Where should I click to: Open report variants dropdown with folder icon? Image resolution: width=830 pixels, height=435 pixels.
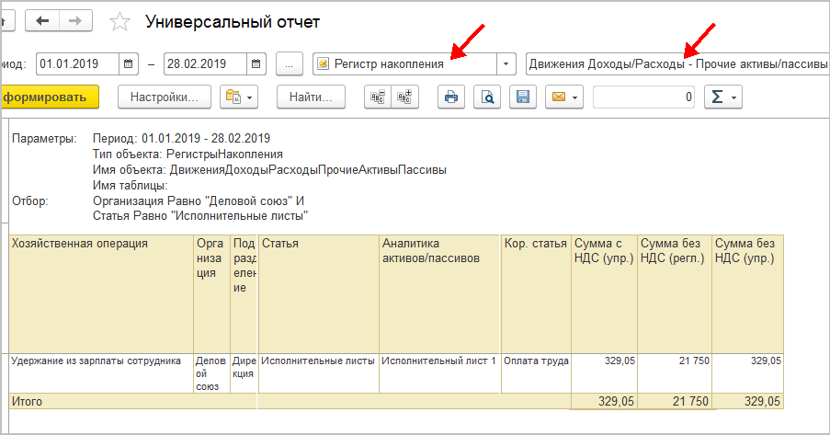coord(239,97)
